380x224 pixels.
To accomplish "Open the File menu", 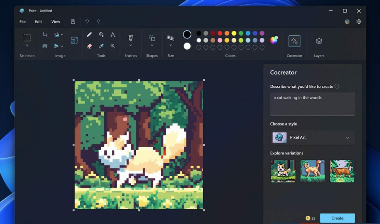I will [x=22, y=21].
